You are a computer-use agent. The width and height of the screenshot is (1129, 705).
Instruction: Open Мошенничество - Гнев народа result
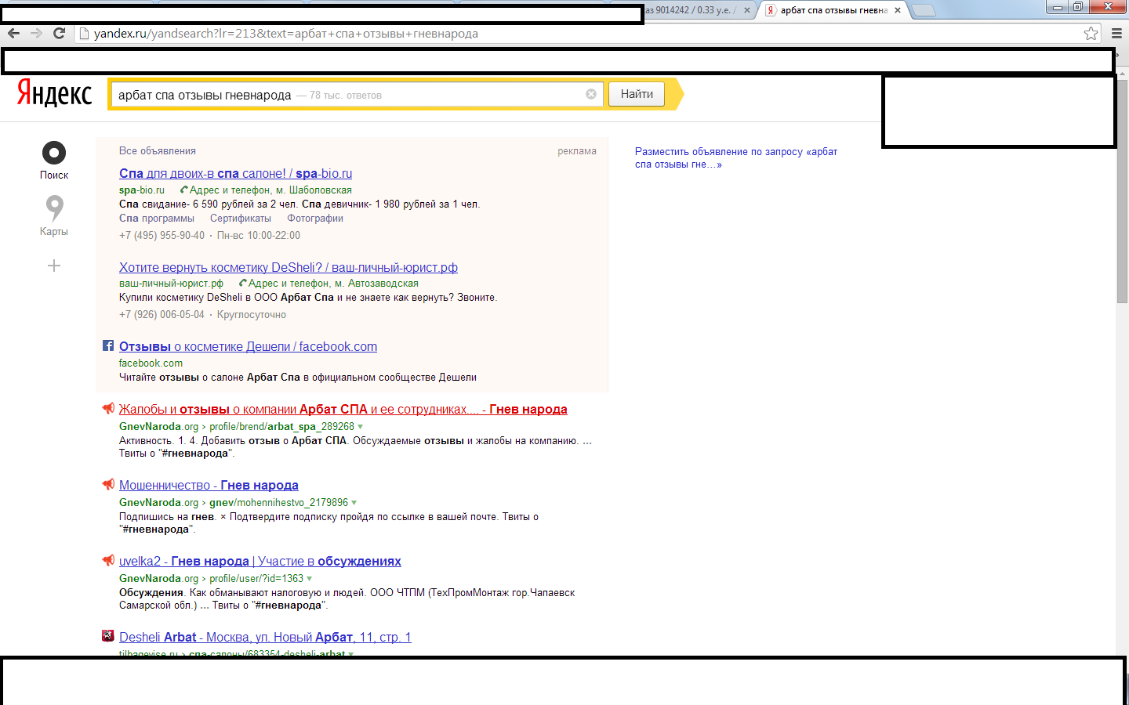click(x=209, y=486)
